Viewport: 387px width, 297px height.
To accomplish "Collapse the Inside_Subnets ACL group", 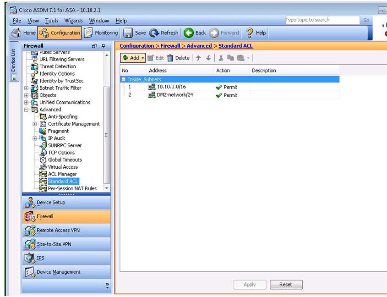I will pyautogui.click(x=124, y=80).
